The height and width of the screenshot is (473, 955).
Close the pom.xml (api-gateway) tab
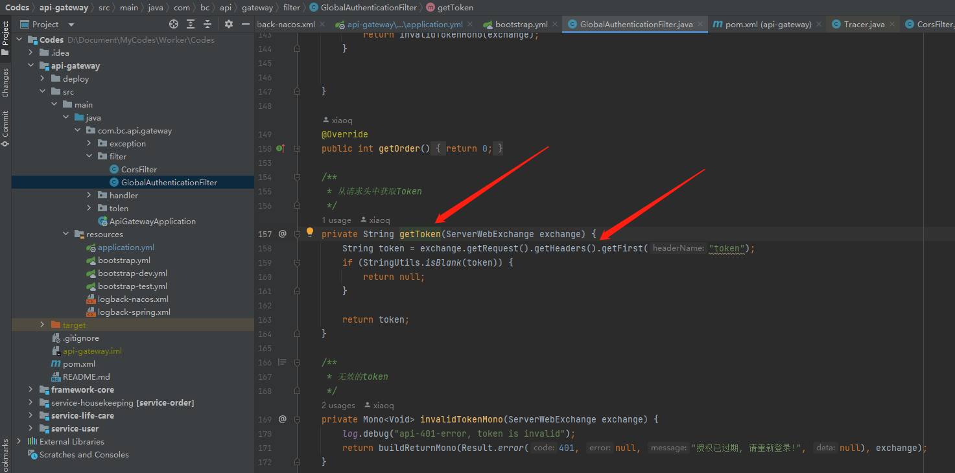[819, 25]
